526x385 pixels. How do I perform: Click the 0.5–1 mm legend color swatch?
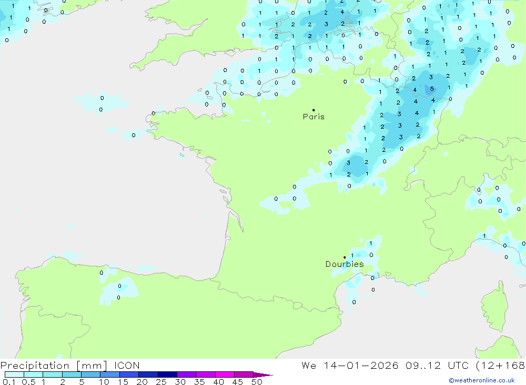click(34, 374)
